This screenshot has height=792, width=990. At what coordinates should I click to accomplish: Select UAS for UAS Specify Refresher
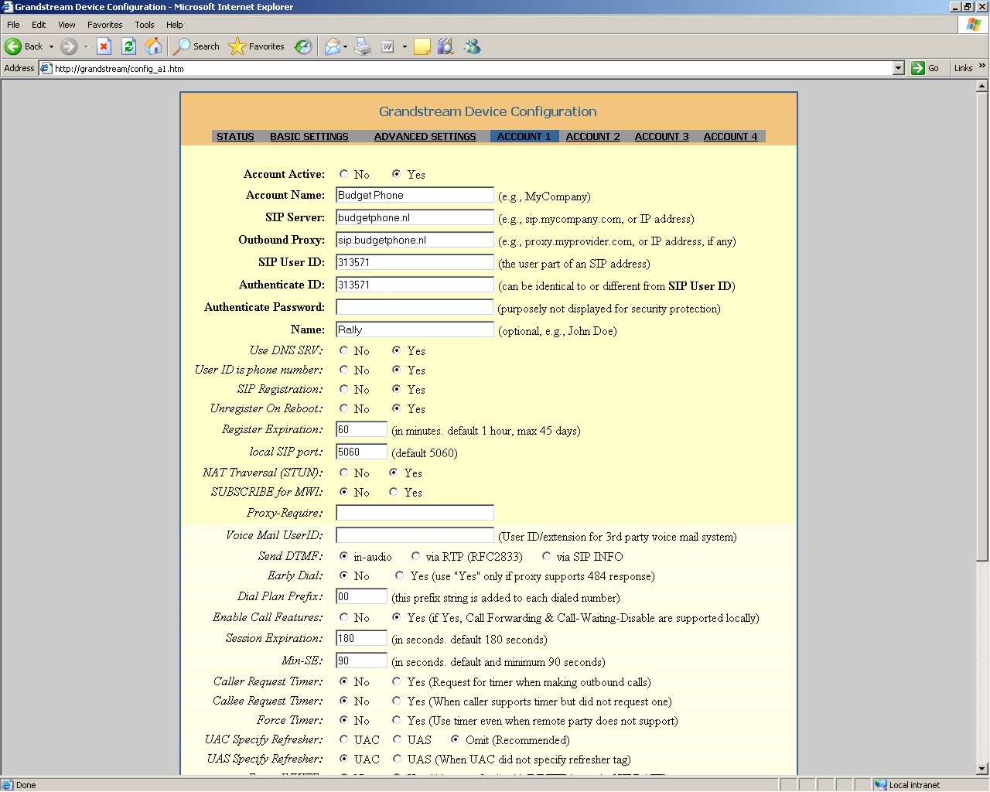pos(397,759)
